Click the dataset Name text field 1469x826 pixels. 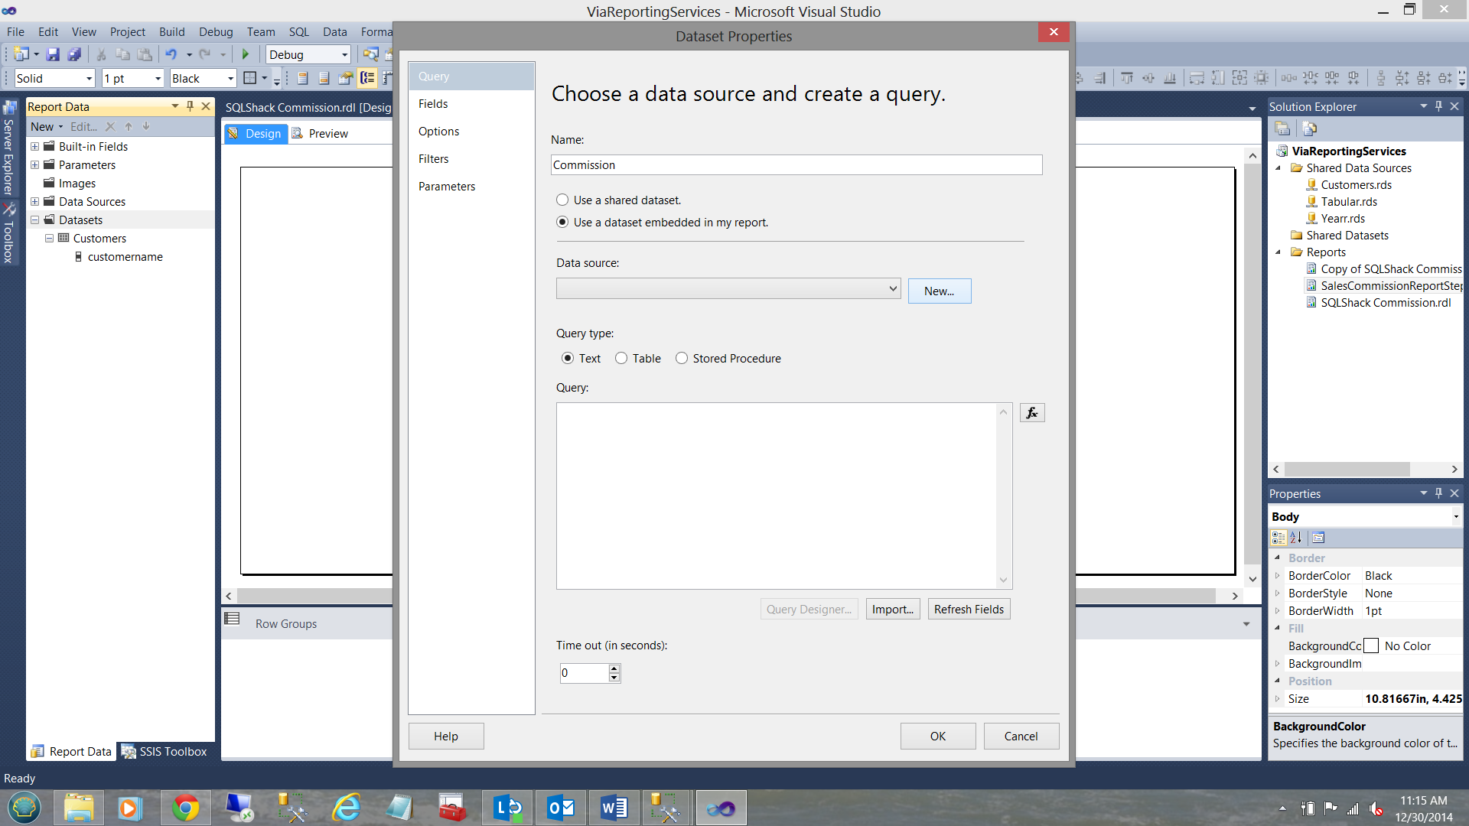(x=796, y=165)
